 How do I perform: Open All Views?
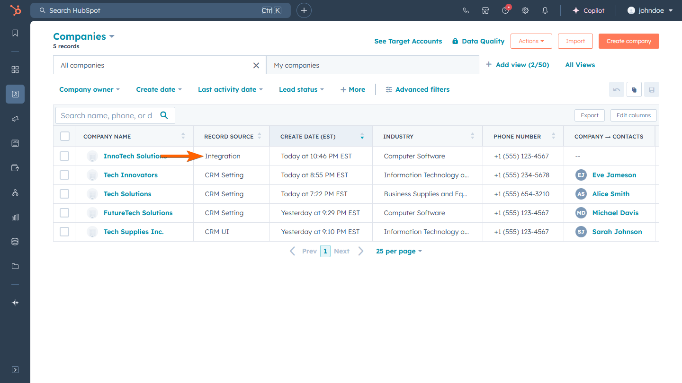[x=580, y=65]
